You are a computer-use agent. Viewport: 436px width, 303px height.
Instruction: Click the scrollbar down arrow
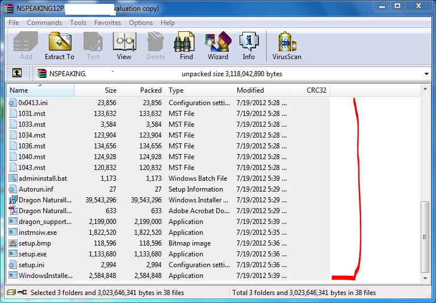click(x=425, y=278)
